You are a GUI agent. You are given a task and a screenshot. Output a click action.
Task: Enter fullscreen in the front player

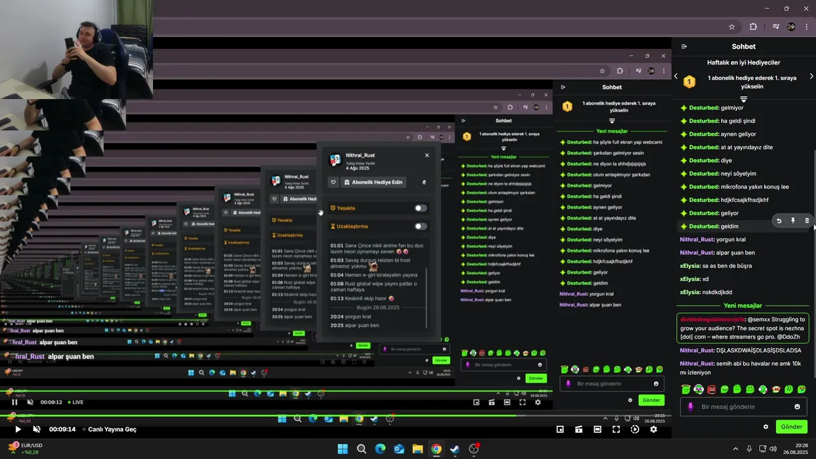pyautogui.click(x=616, y=430)
